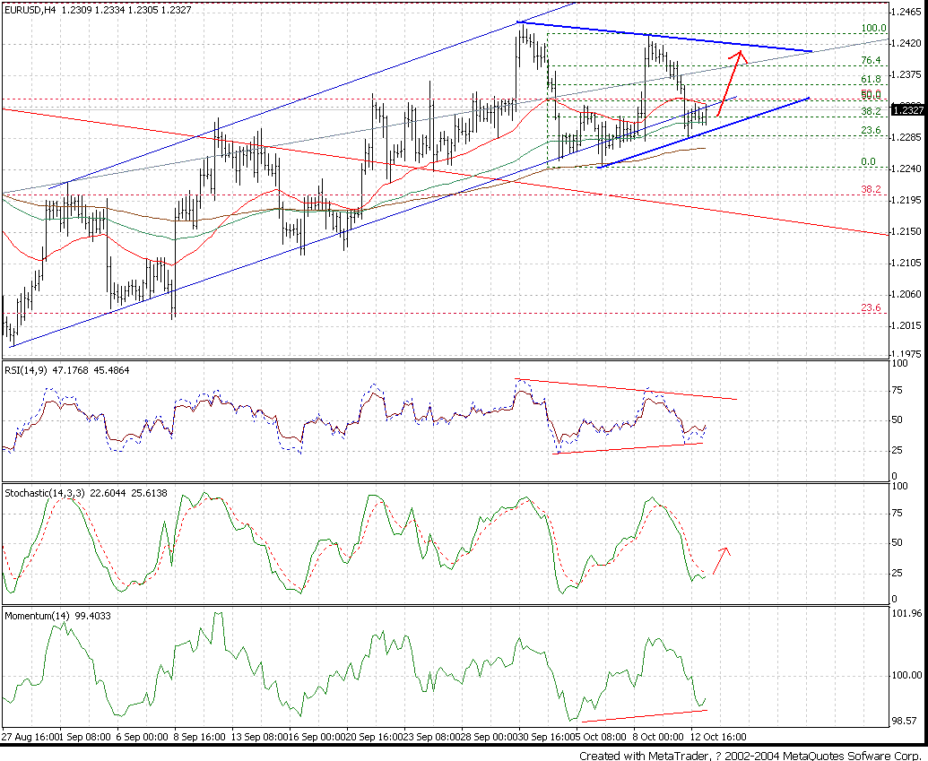Click the 8 Oct 00:00 time label
928x761 pixels.
(659, 738)
